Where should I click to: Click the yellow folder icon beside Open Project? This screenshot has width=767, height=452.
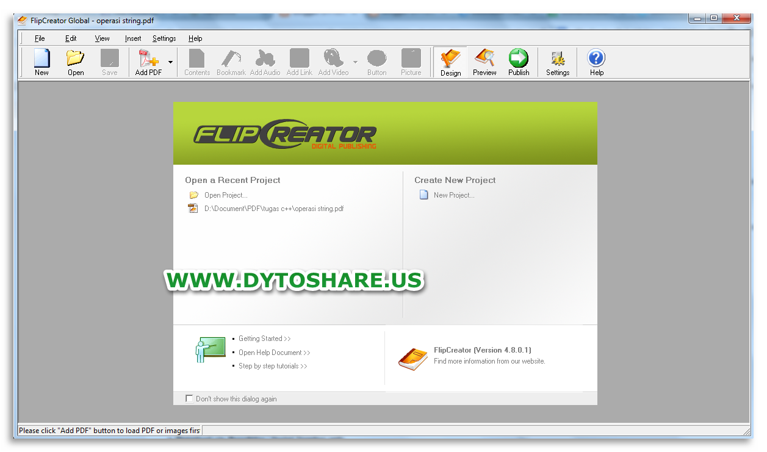[194, 195]
